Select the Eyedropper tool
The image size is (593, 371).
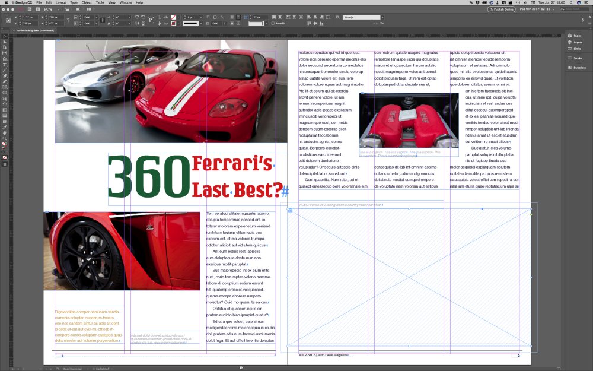(5, 127)
